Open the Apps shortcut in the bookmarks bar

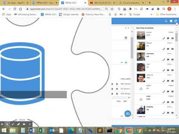pyautogui.click(x=7, y=15)
